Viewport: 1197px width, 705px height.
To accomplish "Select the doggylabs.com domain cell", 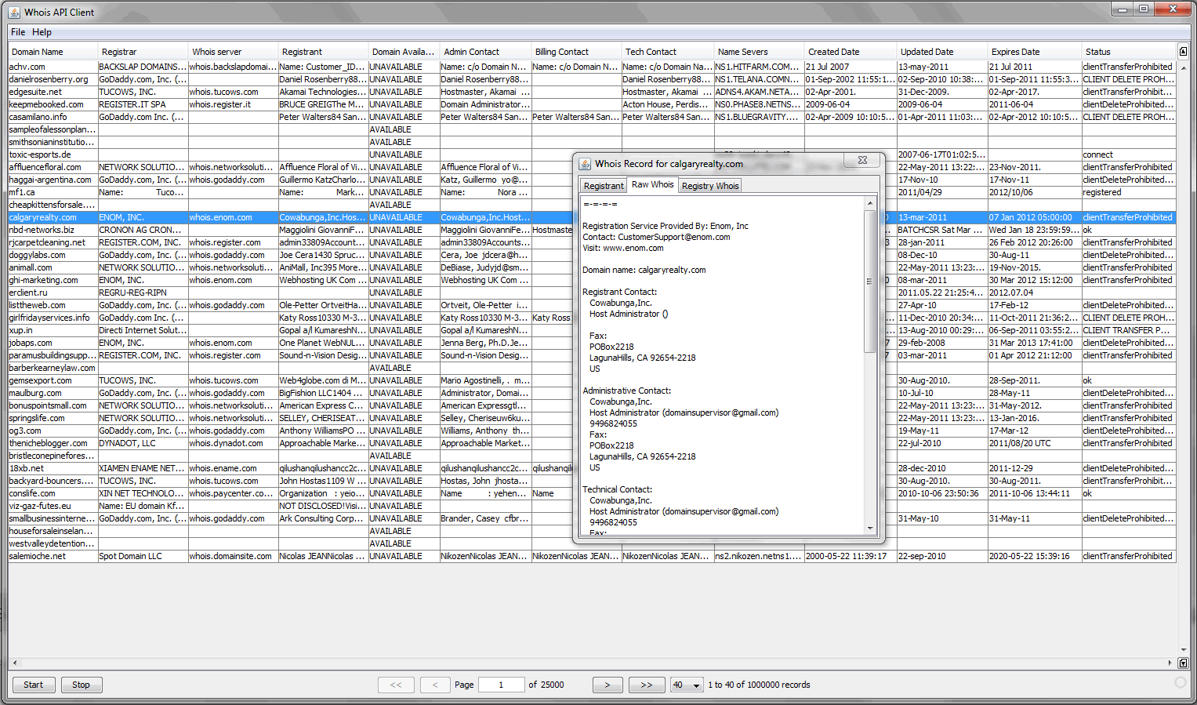I will (x=53, y=255).
